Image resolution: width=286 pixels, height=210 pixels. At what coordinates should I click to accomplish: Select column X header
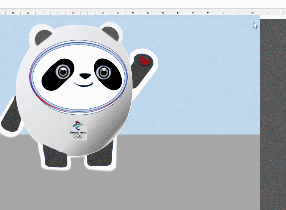tap(267, 13)
